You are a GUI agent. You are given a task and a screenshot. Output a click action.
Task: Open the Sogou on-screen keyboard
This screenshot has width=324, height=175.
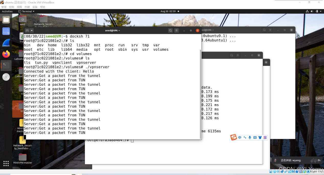255,137
